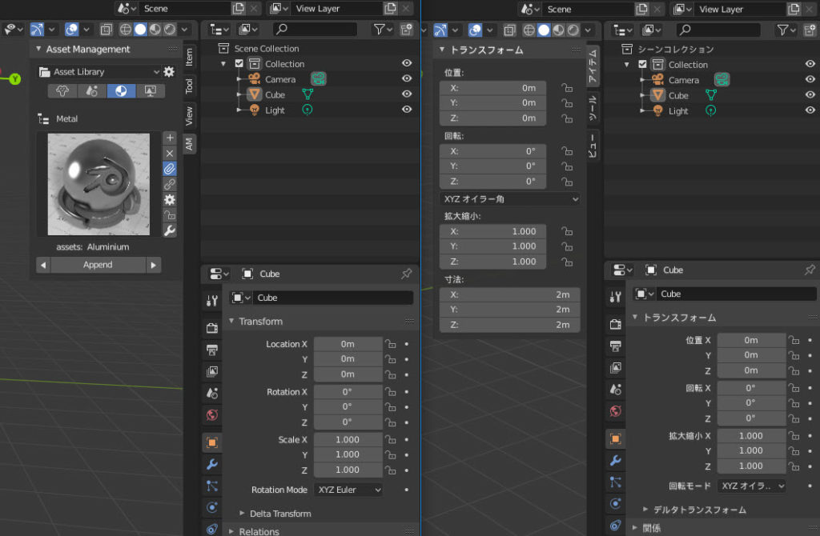Screen dimensions: 820x536
Task: Hide the Light in the Japanese outliner
Action: 808,110
